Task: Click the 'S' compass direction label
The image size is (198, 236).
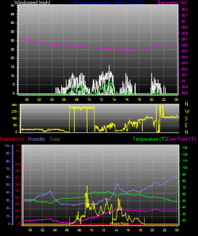Action: 187,119
